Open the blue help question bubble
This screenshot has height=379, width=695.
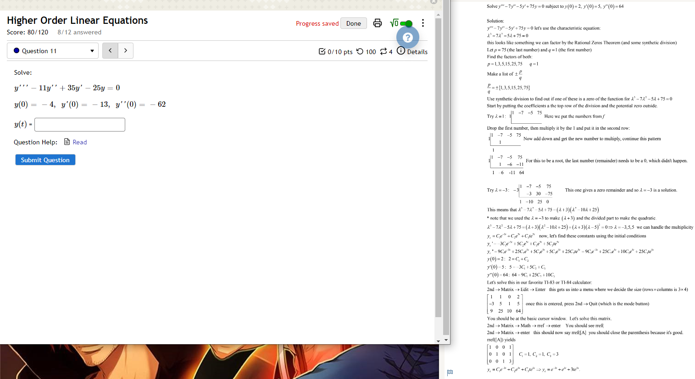[408, 38]
